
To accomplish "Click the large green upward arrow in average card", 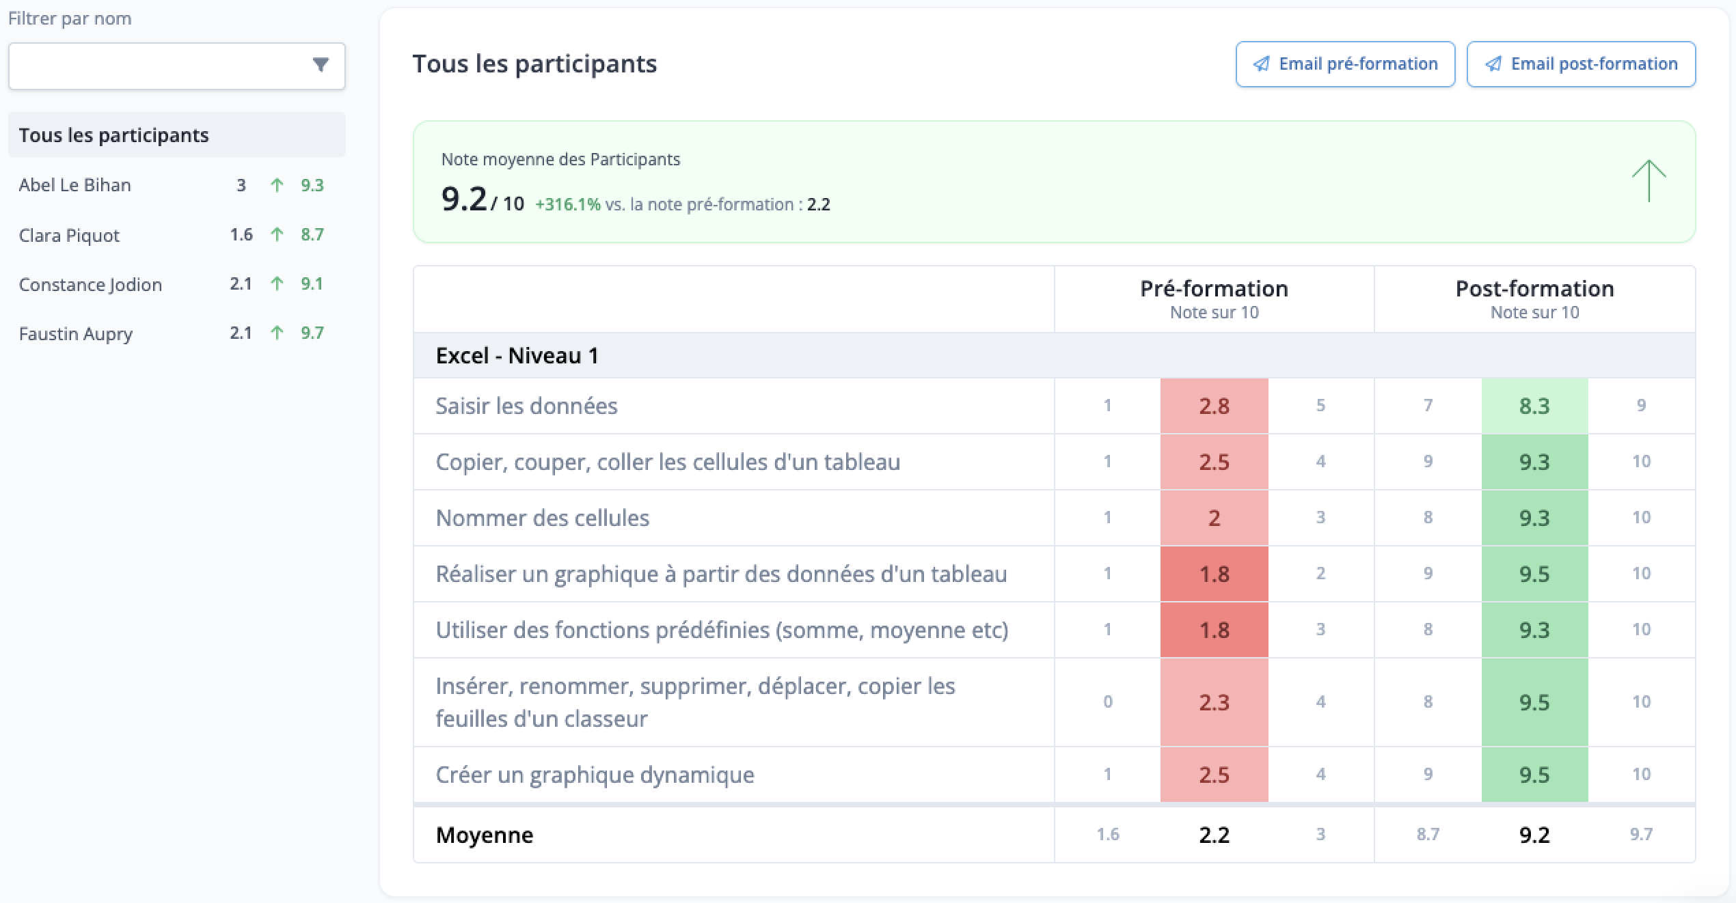I will 1649,181.
